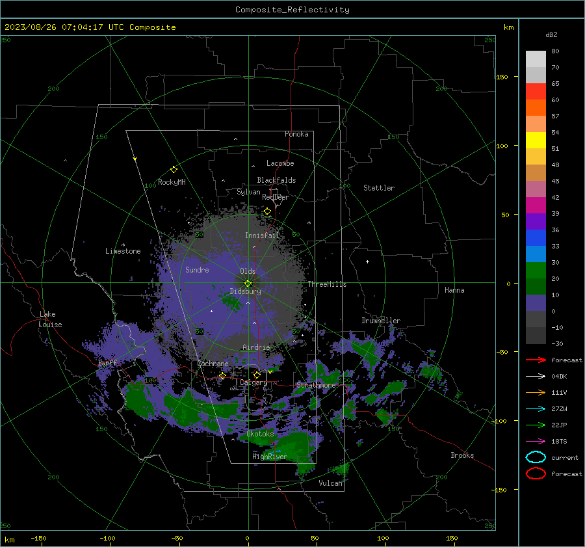This screenshot has height=547, width=585.
Task: Click the Stettler town label
Action: pos(379,188)
